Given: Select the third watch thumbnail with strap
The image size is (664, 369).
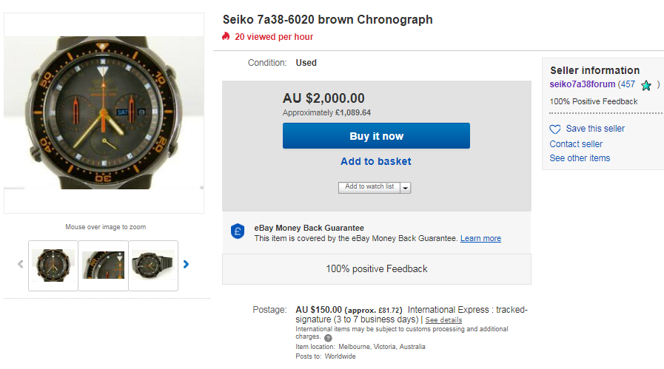Looking at the screenshot, I should point(153,265).
